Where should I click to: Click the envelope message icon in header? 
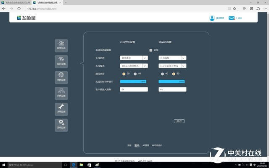[x=232, y=18]
